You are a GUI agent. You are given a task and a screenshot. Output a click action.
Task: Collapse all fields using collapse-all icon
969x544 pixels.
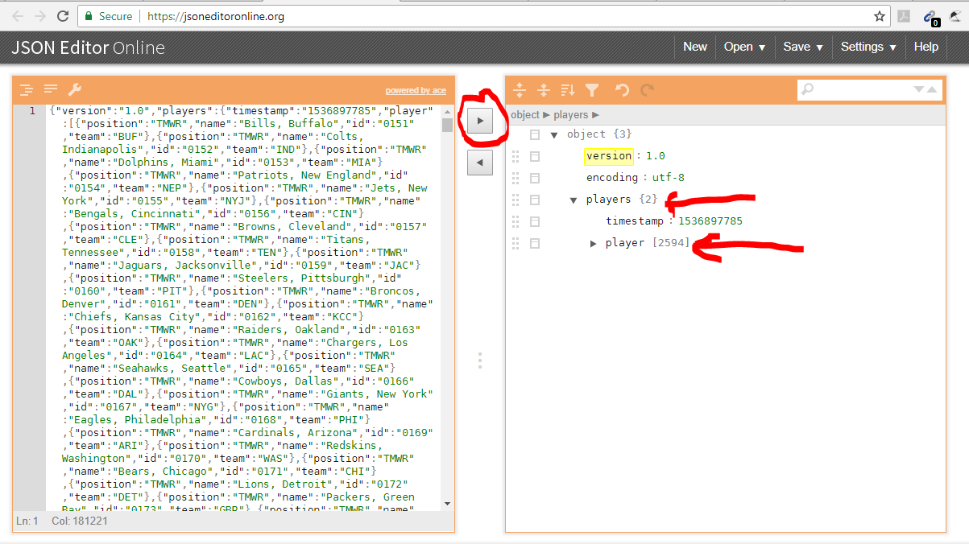544,89
